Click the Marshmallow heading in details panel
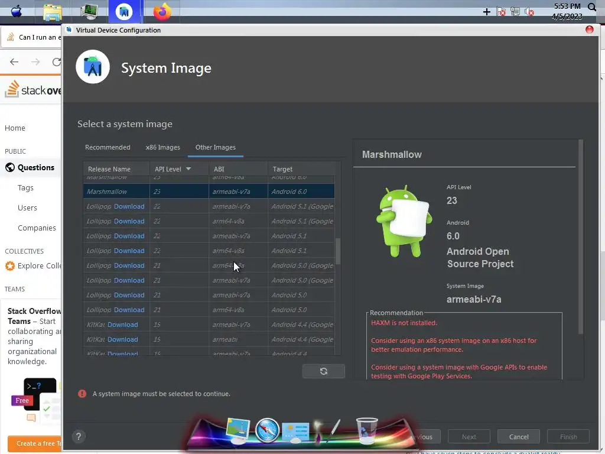605x454 pixels. (x=392, y=154)
